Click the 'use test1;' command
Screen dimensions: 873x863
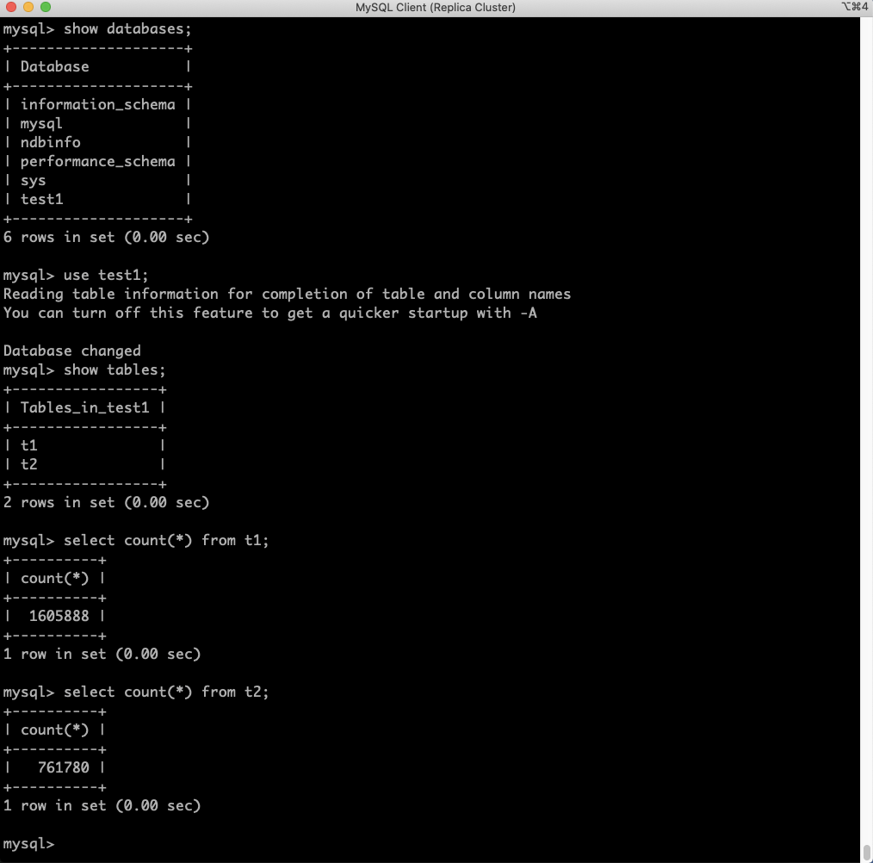[106, 276]
